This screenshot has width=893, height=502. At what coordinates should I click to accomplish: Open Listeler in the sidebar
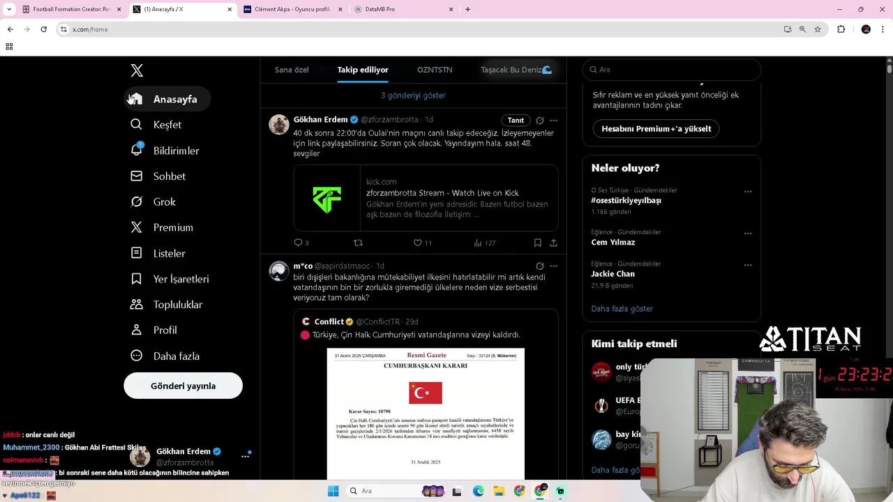click(158, 253)
